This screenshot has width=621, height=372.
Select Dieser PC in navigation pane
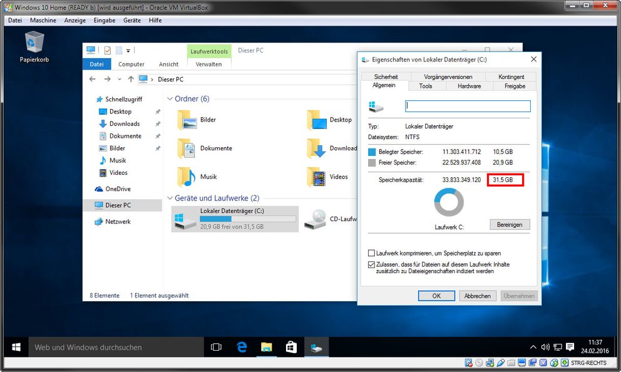click(x=122, y=205)
